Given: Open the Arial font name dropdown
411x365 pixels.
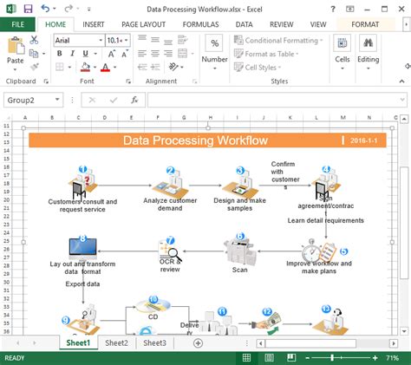Looking at the screenshot, I should click(x=101, y=40).
